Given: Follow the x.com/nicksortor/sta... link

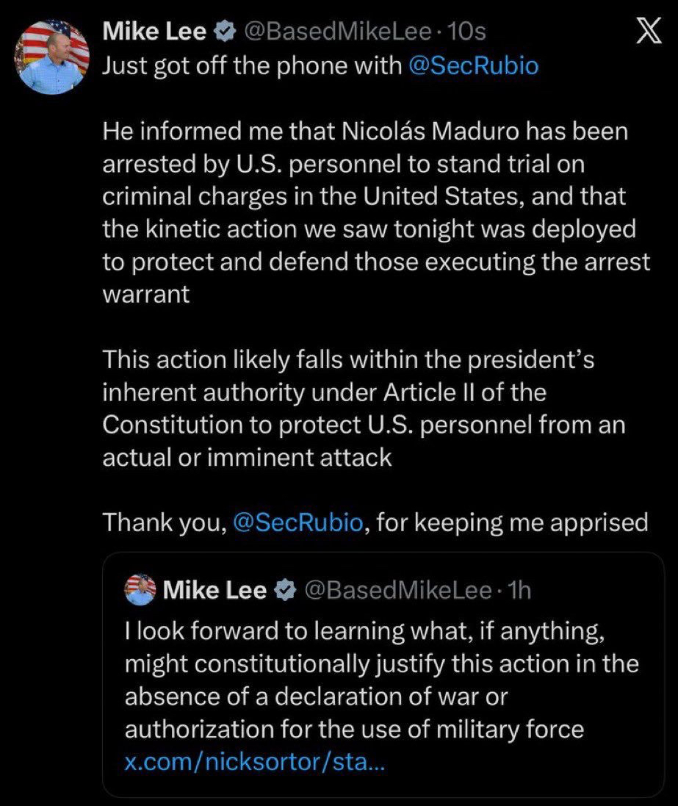Looking at the screenshot, I should (254, 762).
